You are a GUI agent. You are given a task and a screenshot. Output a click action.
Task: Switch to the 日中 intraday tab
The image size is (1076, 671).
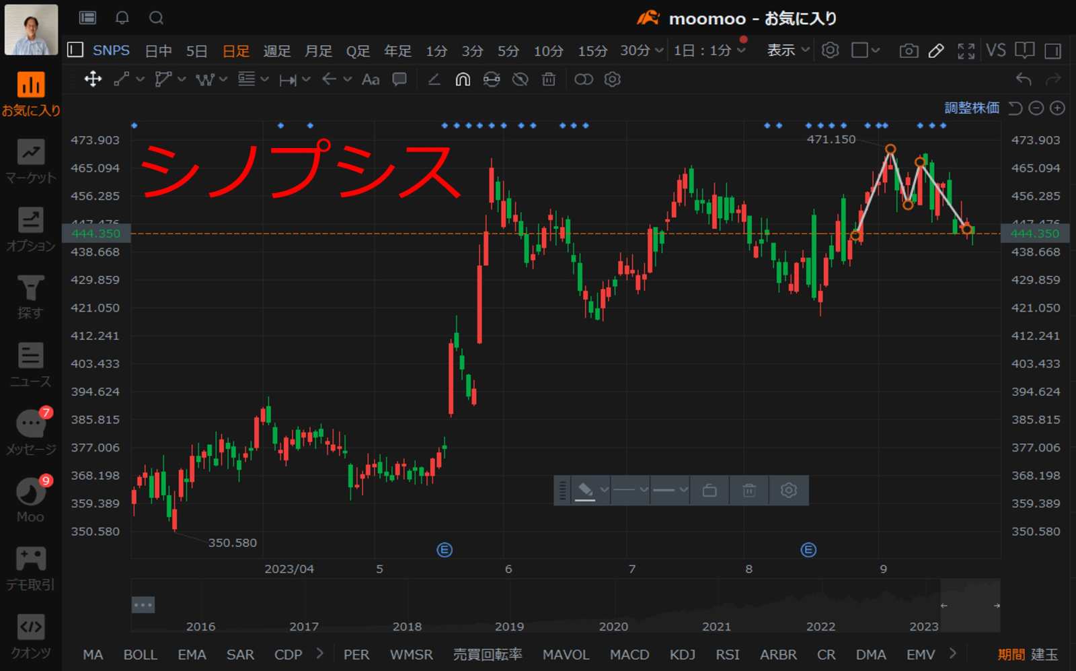[159, 51]
